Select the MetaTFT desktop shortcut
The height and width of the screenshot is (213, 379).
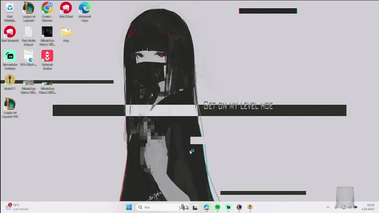click(x=10, y=82)
